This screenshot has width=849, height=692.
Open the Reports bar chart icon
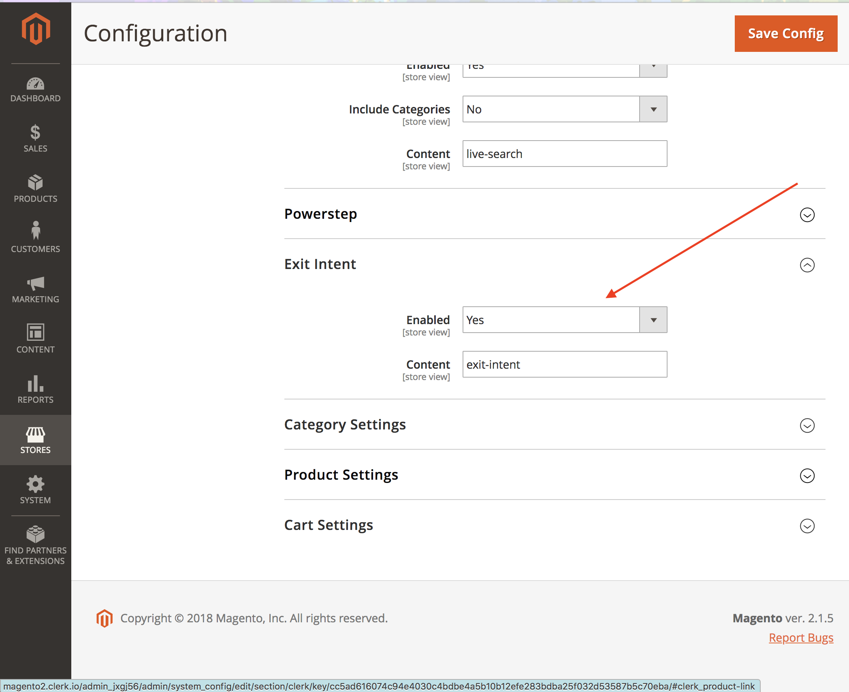point(36,389)
